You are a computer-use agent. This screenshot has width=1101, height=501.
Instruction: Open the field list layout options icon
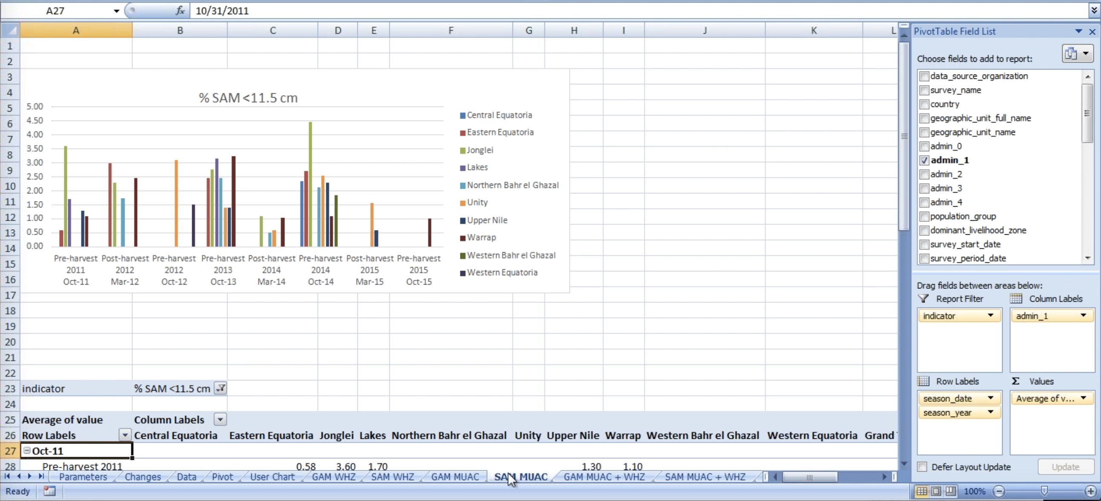pyautogui.click(x=1077, y=54)
